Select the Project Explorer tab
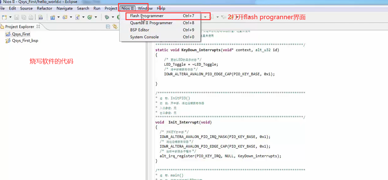Screen dimensions: 388x180 pos(20,27)
